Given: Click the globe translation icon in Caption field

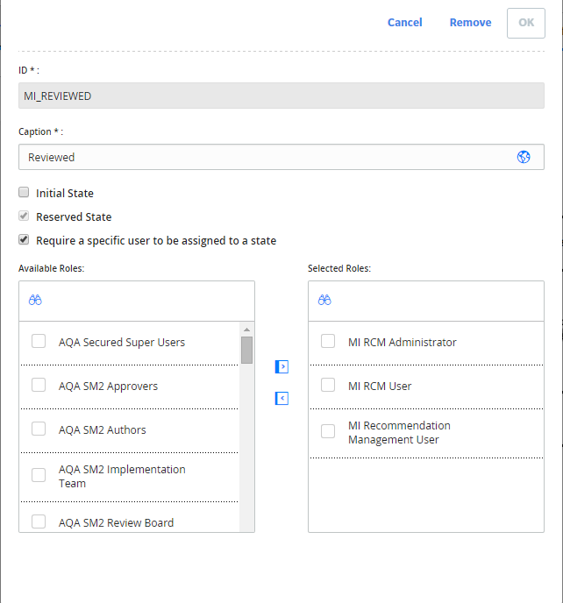Looking at the screenshot, I should click(x=524, y=157).
